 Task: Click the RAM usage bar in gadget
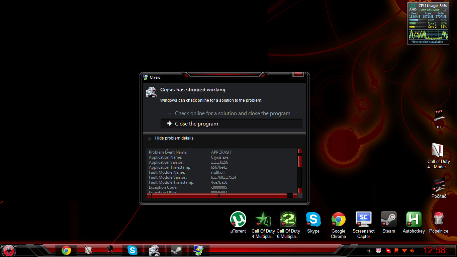click(418, 20)
